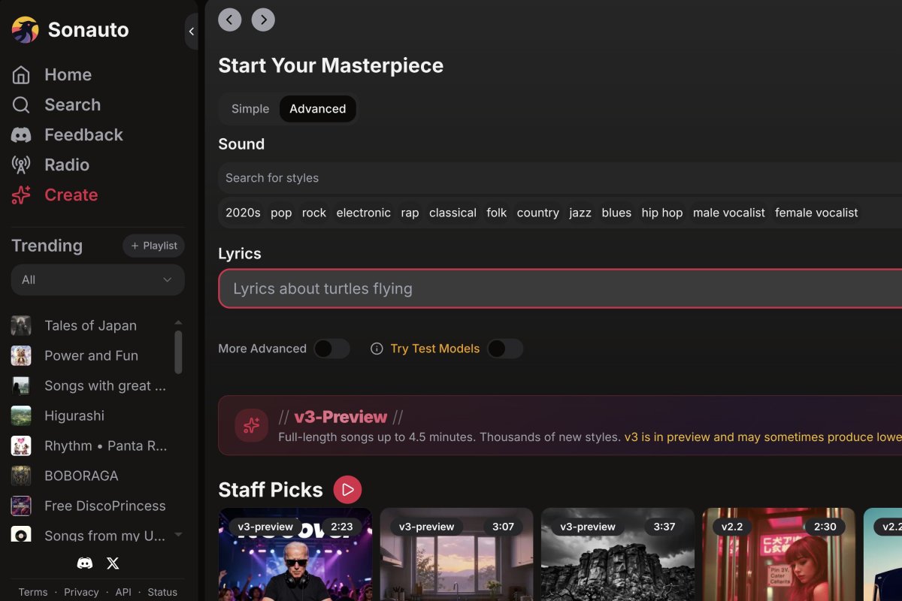Play Staff Picks with the red play button
The width and height of the screenshot is (902, 601).
(x=347, y=489)
